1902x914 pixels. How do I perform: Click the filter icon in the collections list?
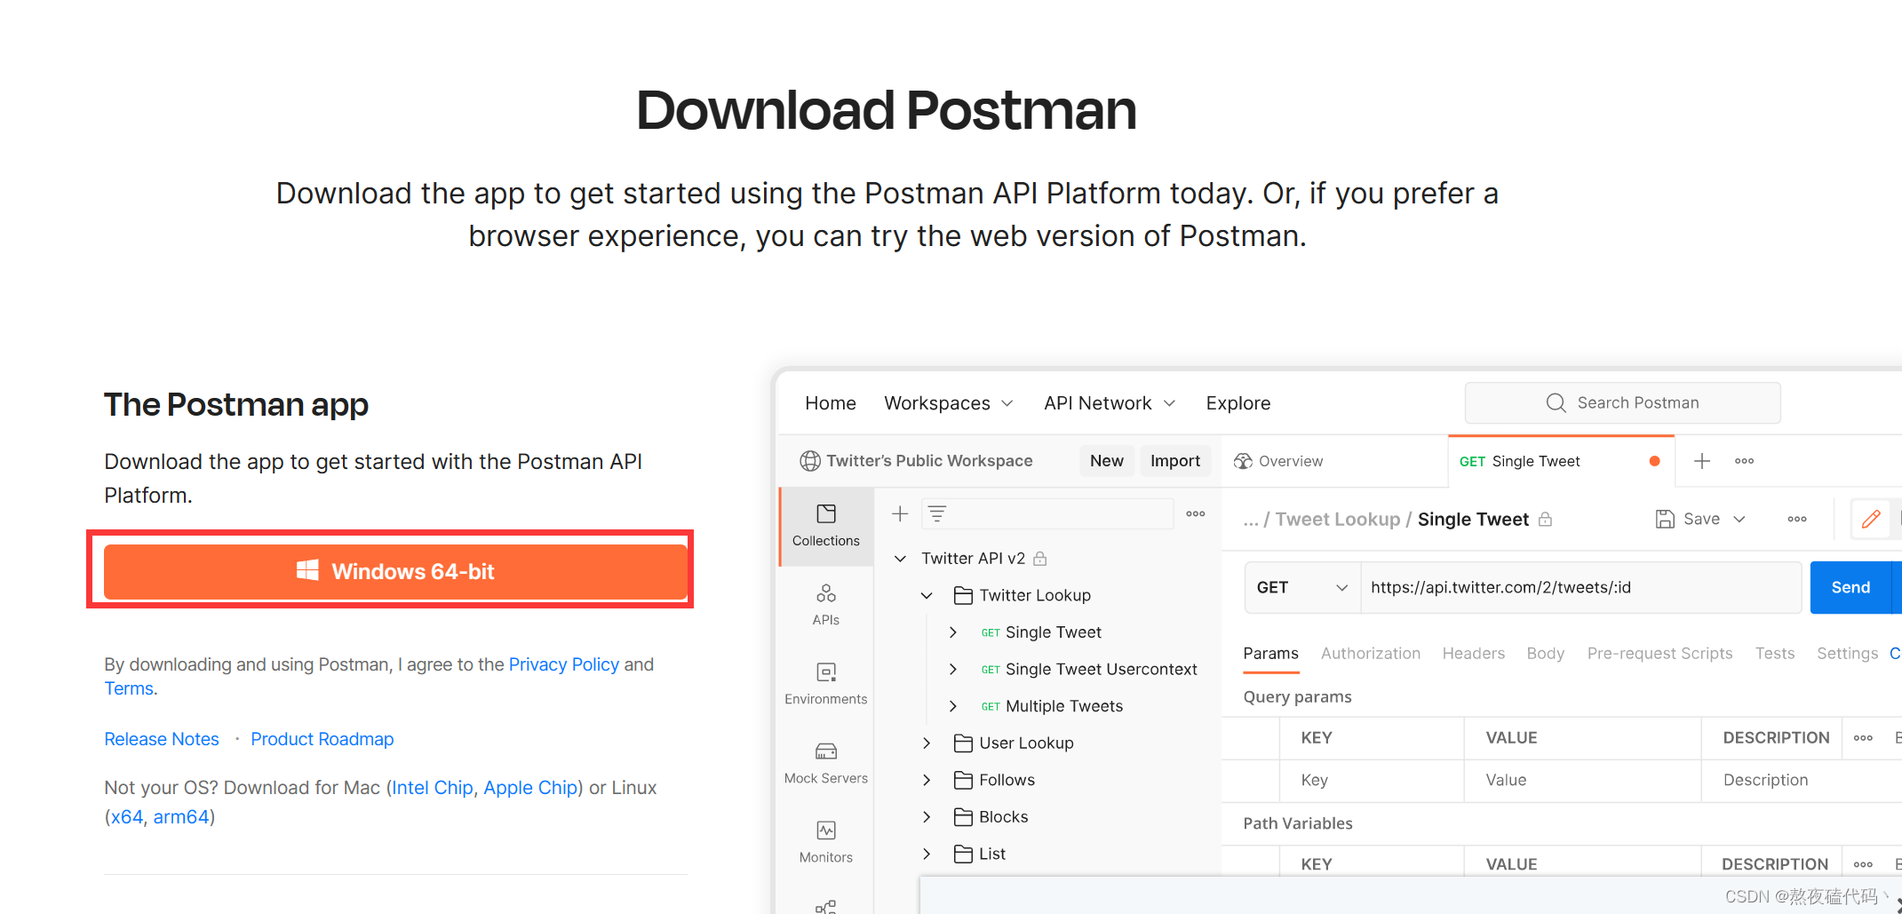point(937,513)
